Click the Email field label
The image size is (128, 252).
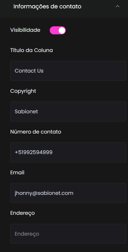pos(17,173)
